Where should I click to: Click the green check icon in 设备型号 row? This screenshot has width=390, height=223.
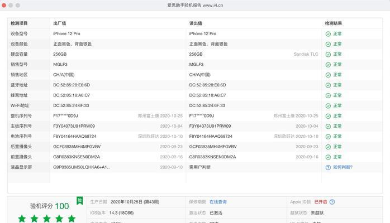pos(328,34)
